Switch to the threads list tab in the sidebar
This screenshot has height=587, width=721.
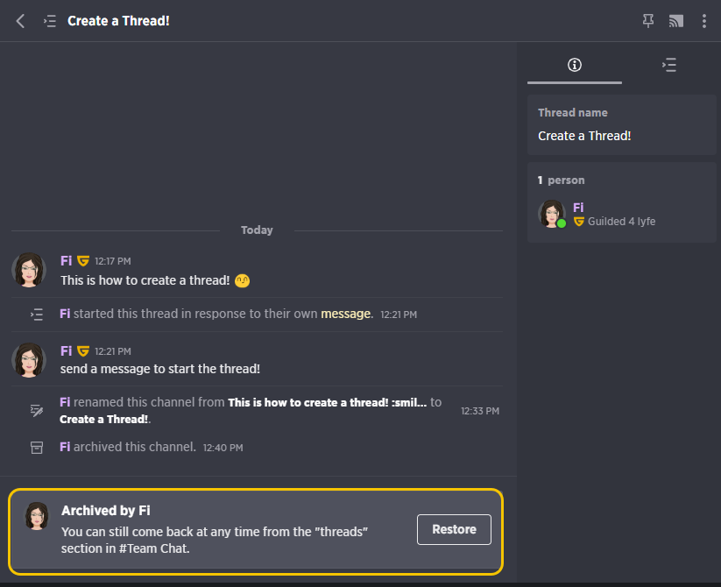pos(669,65)
